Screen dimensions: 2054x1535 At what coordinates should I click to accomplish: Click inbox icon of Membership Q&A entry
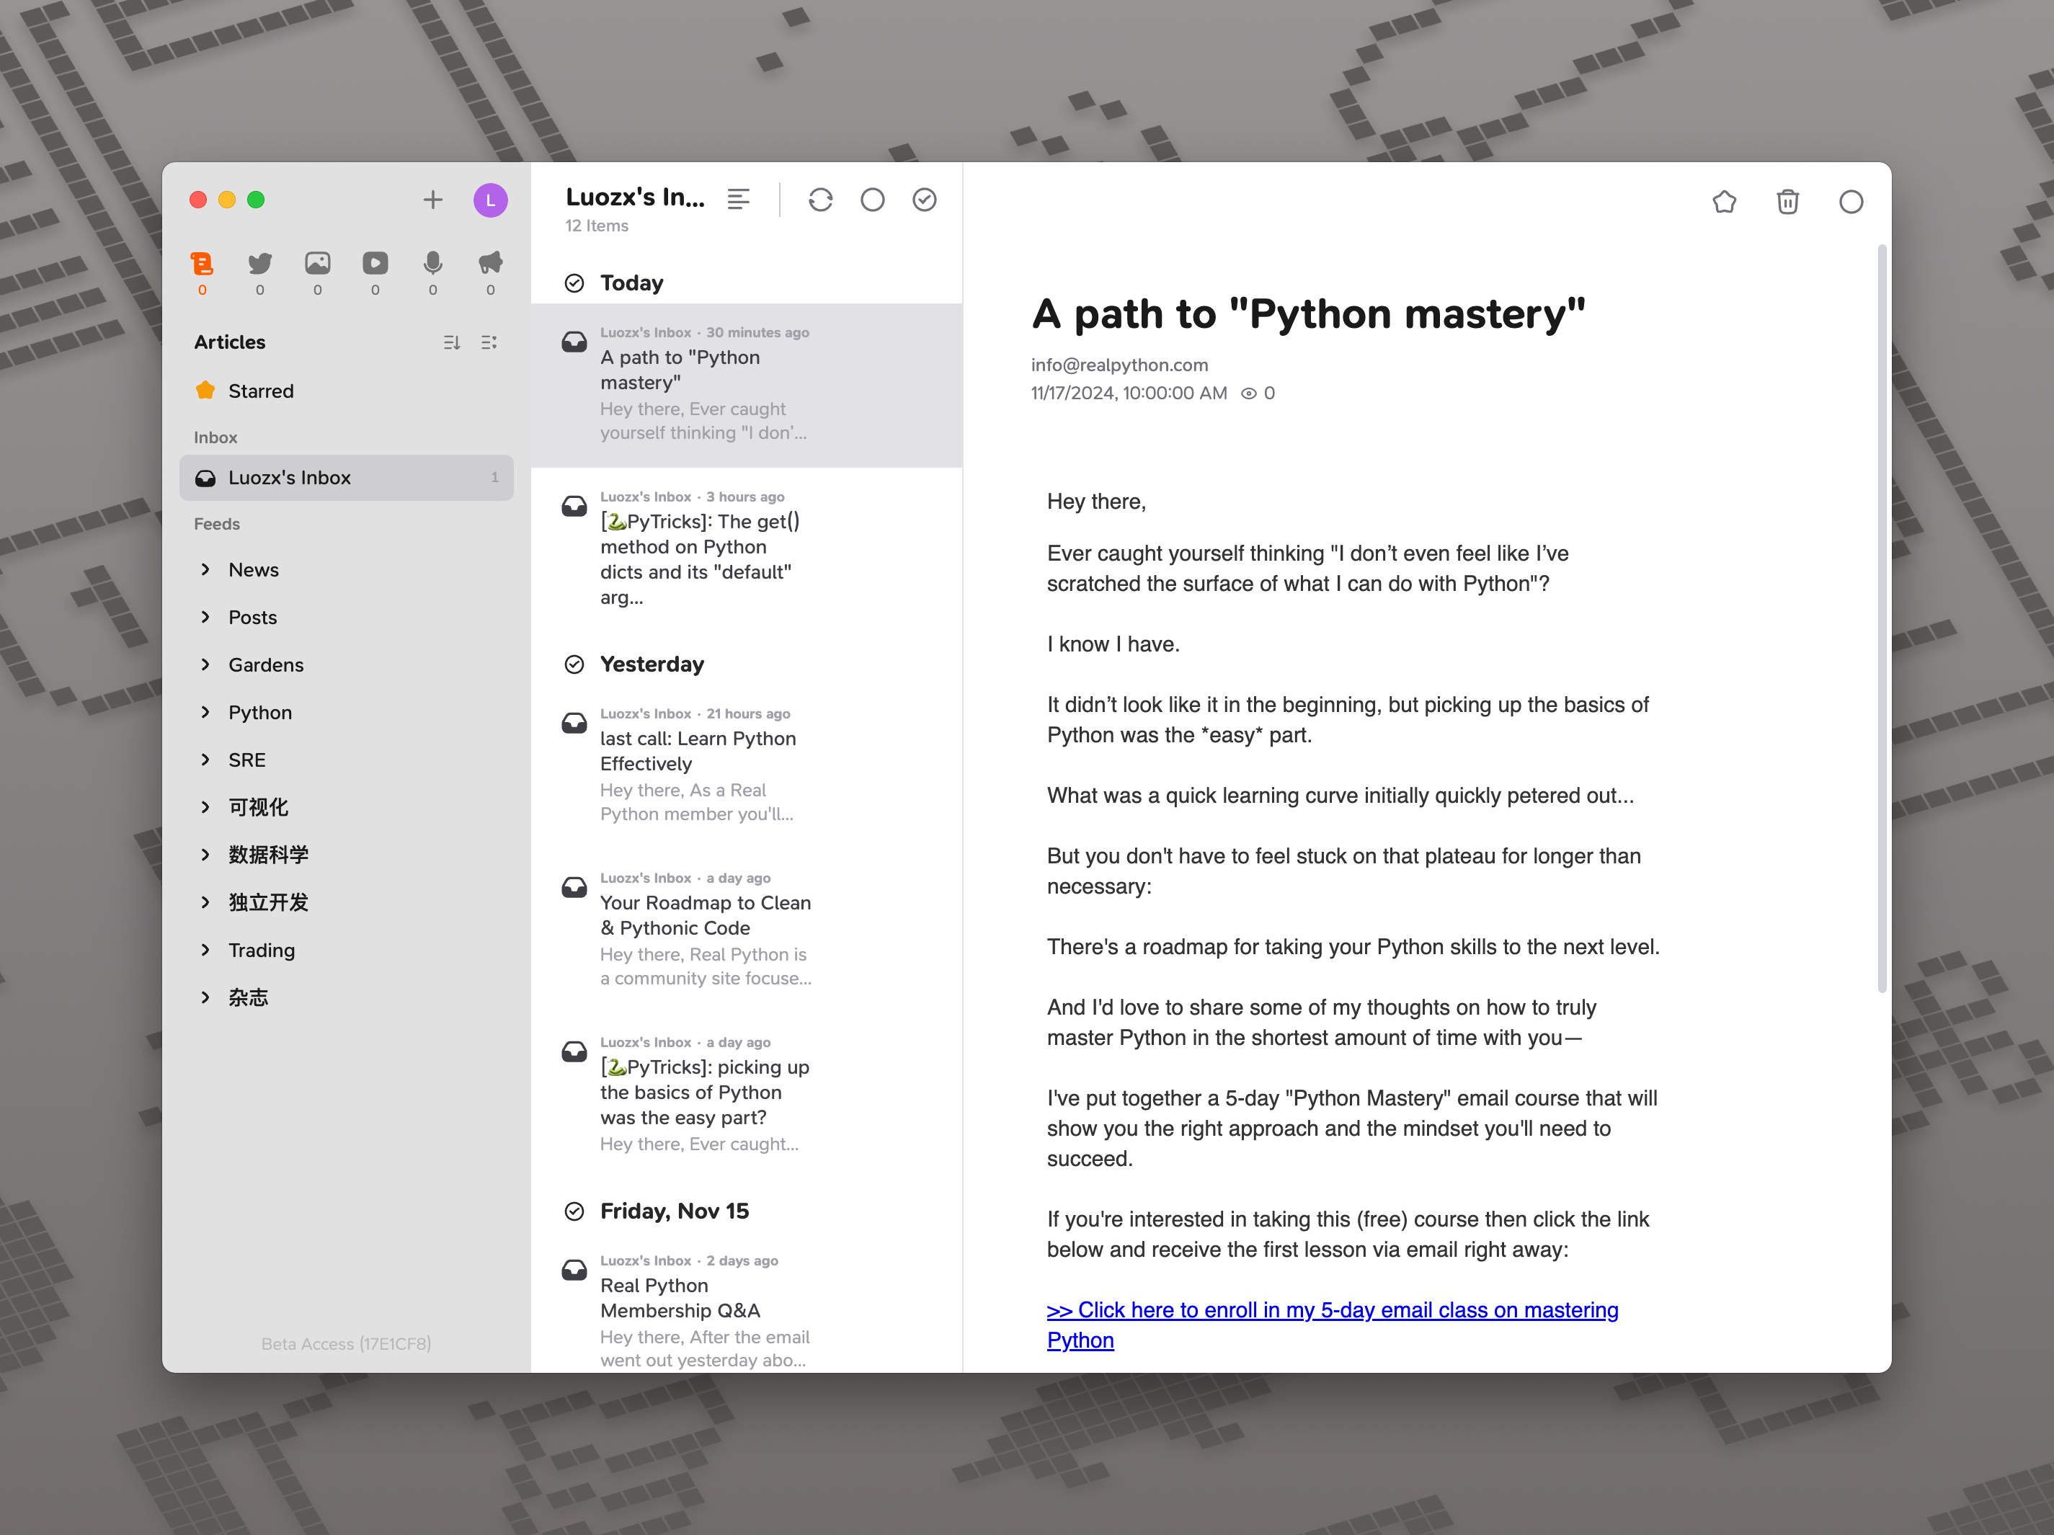click(x=575, y=1269)
